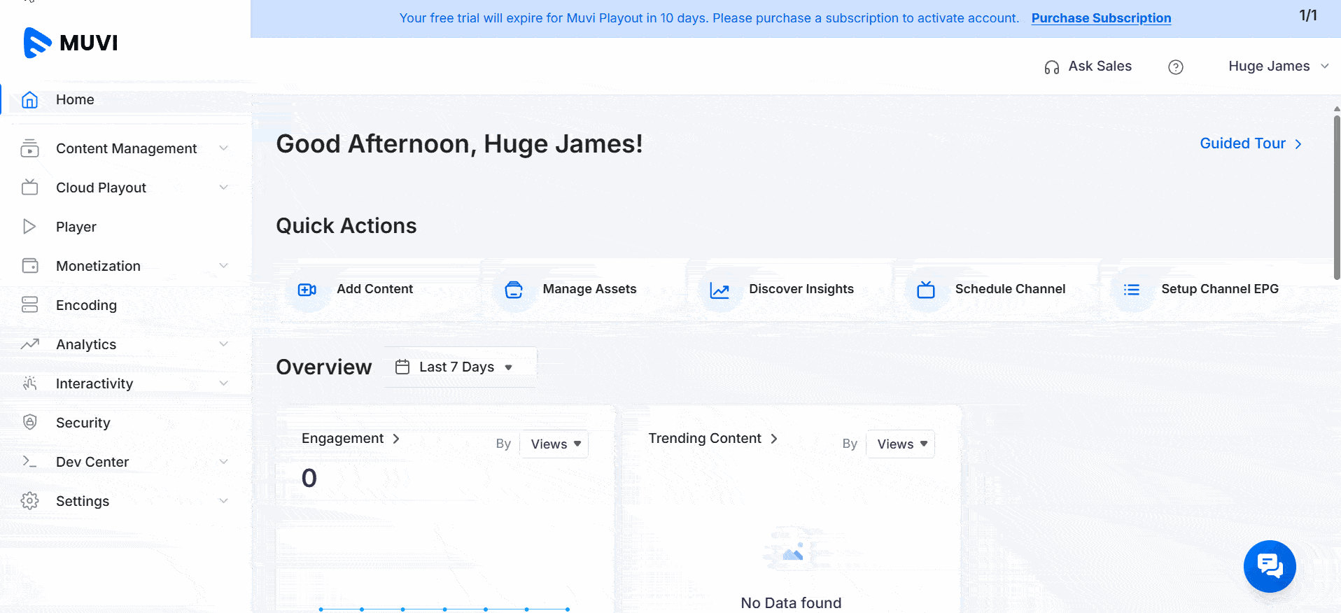Start the Guided Tour
Screen dimensions: 1341x613
pyautogui.click(x=1250, y=143)
